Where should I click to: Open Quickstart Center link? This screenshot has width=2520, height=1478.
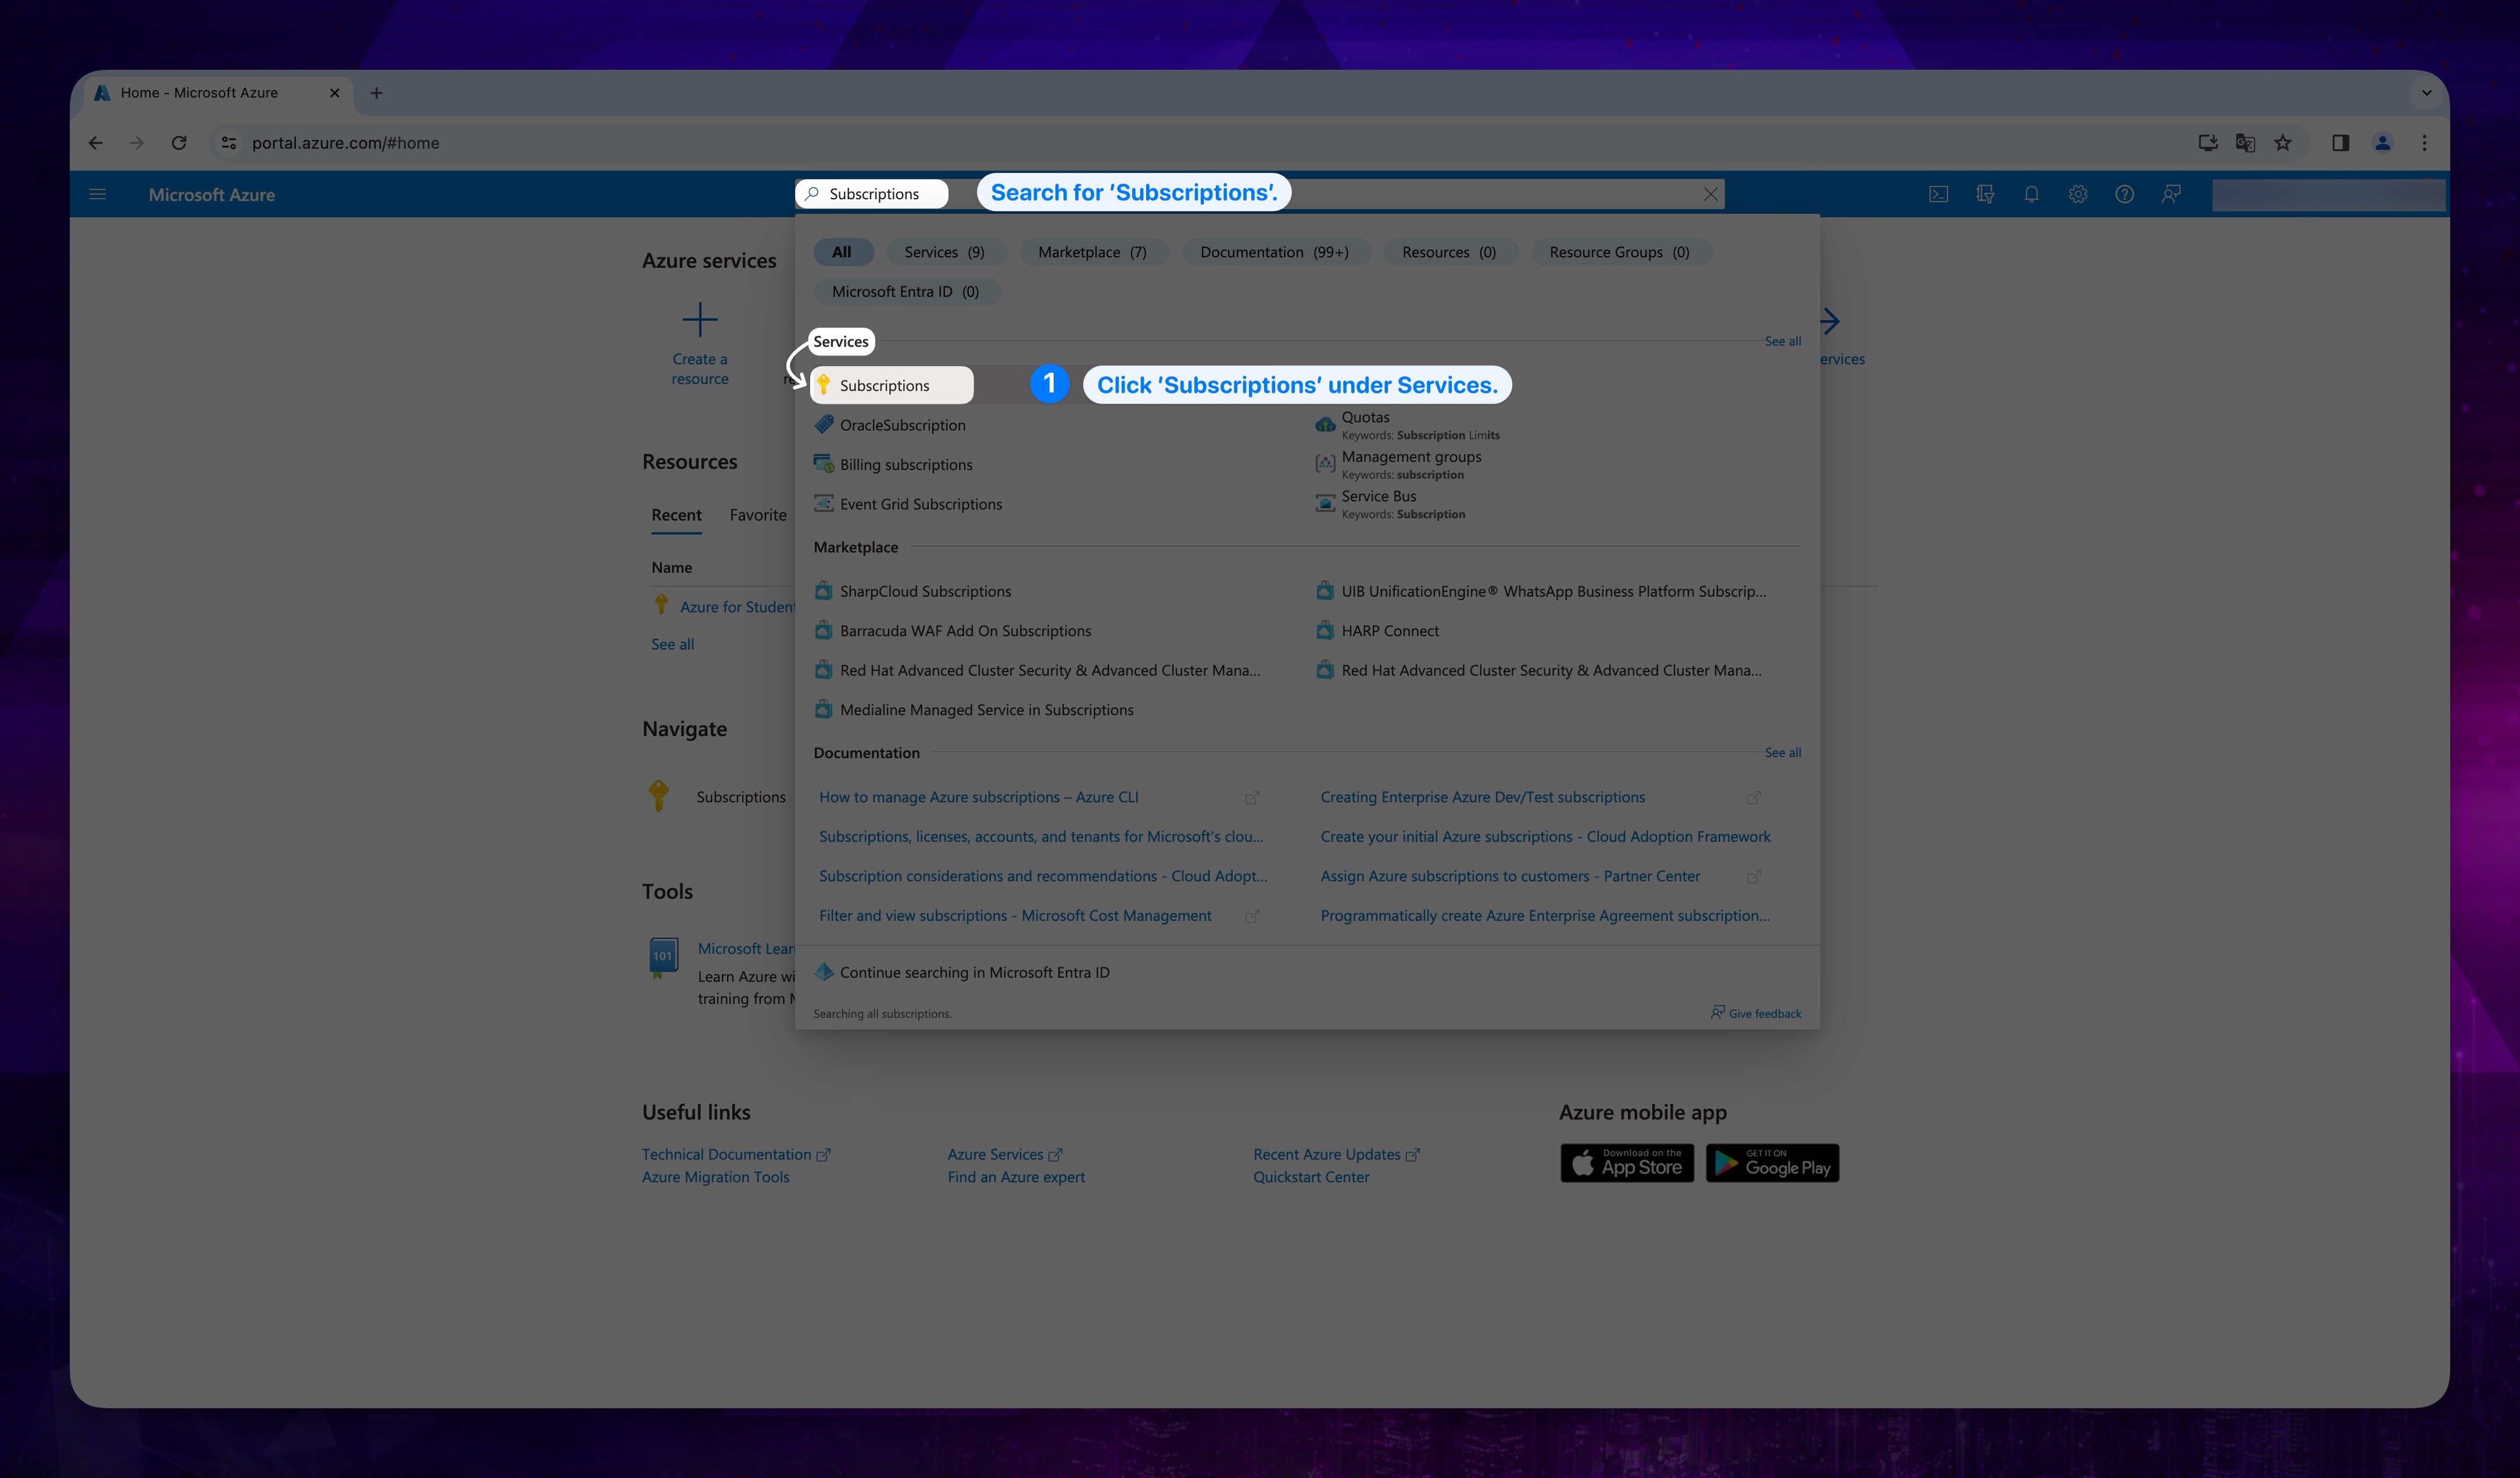coord(1311,1177)
